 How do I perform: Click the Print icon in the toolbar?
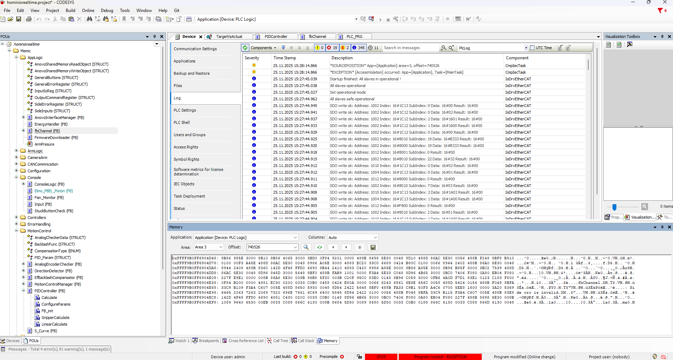29,19
